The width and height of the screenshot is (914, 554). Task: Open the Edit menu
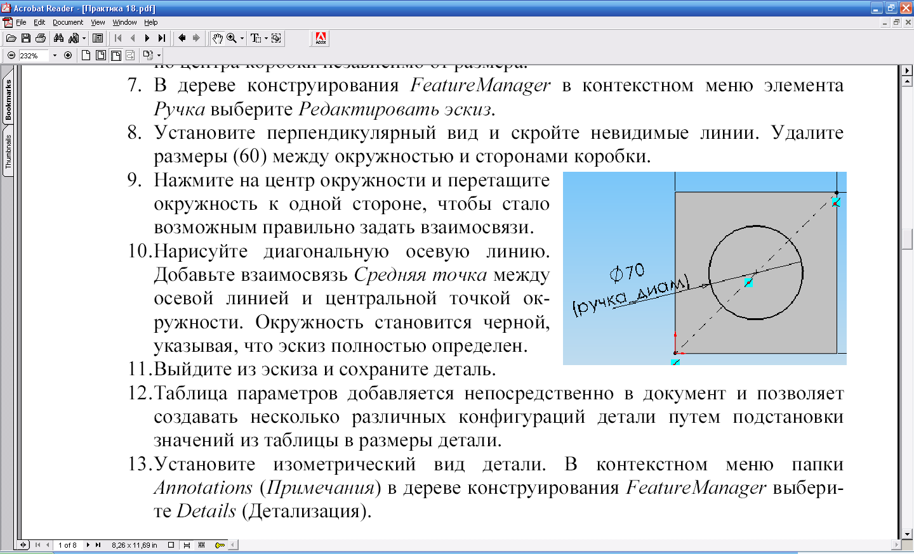tap(39, 22)
